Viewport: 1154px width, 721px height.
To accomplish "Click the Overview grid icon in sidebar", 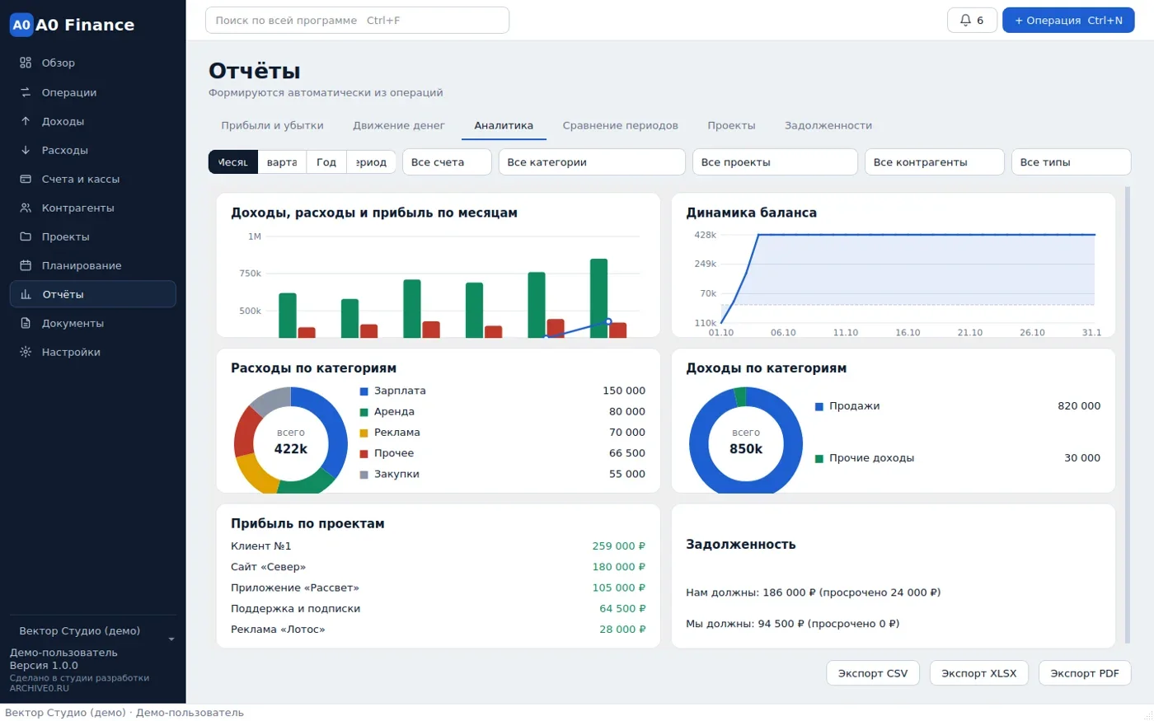I will point(26,63).
